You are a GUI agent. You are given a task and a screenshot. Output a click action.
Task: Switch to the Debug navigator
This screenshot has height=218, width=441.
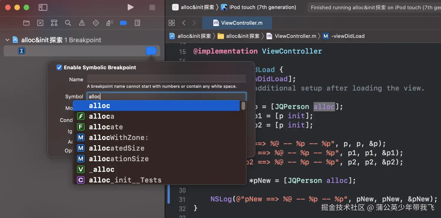pyautogui.click(x=110, y=23)
